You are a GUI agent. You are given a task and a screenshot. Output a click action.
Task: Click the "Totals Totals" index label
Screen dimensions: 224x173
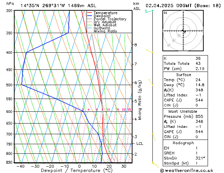pyautogui.click(x=176, y=63)
